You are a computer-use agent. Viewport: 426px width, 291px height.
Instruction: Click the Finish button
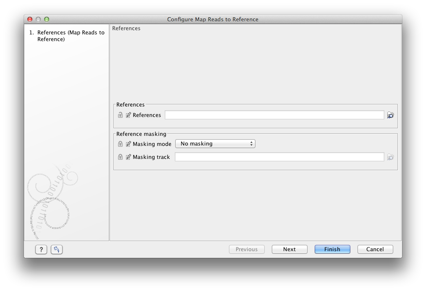(332, 249)
